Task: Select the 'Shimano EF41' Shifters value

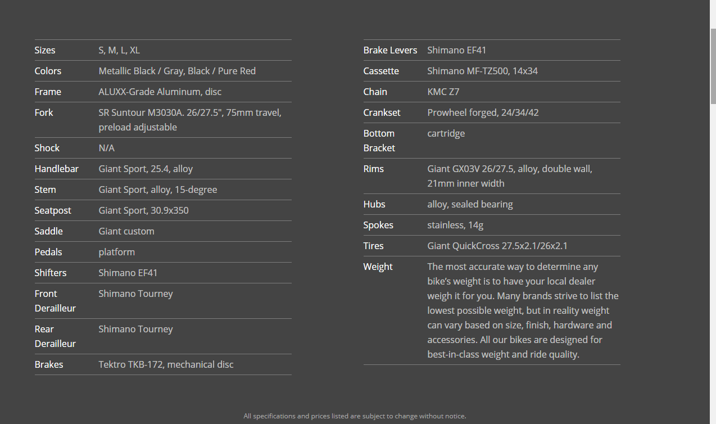Action: [x=128, y=273]
